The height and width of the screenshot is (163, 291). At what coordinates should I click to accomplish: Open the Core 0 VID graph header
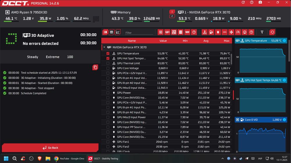[x=261, y=120]
